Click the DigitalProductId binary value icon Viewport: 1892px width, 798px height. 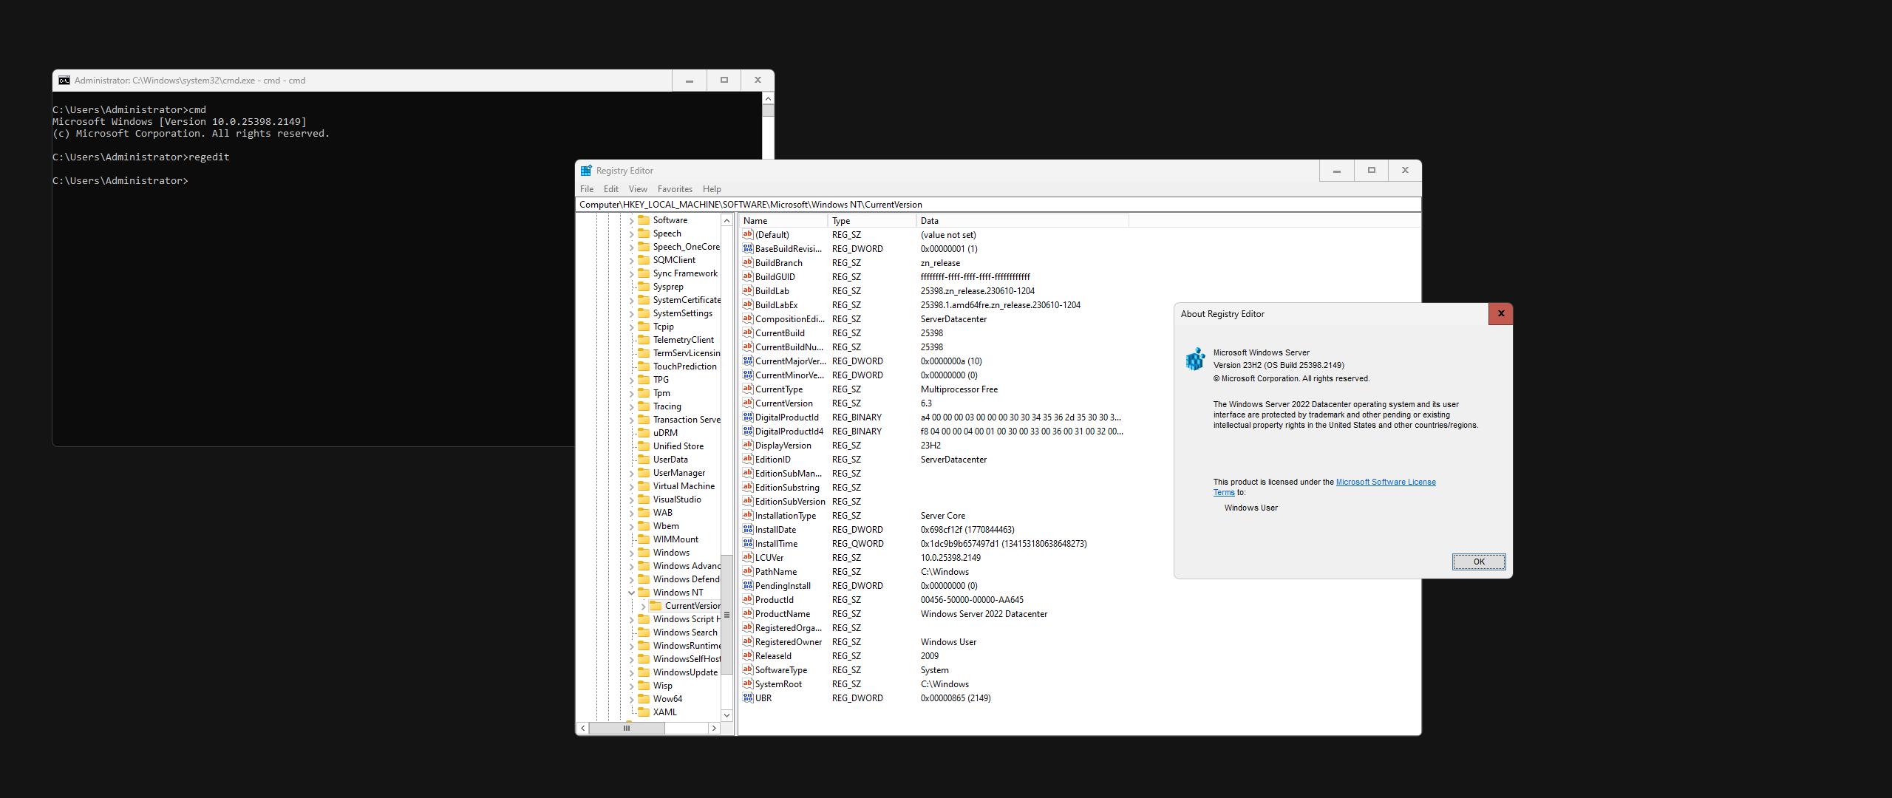tap(748, 417)
